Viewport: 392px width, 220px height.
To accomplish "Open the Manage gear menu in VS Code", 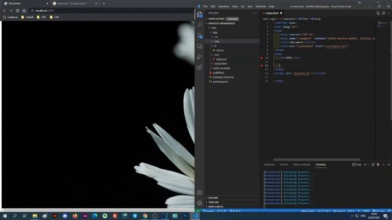I will 200,203.
